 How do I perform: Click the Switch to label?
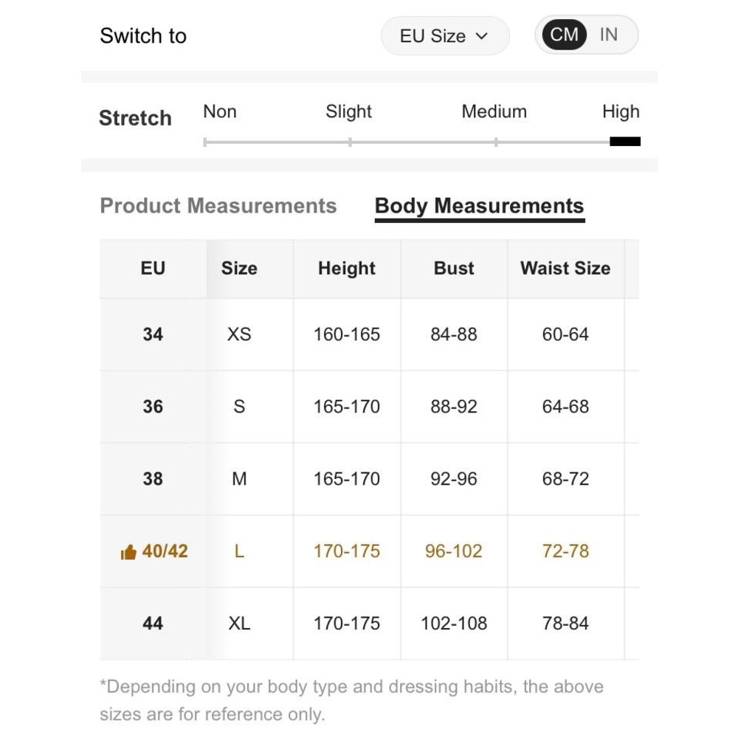(x=143, y=36)
